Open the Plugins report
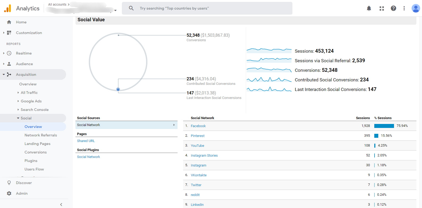Screen dimensions: 422x208 [31, 161]
